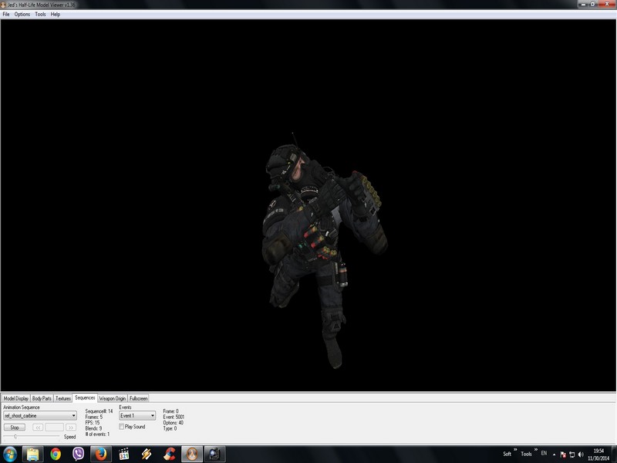Click the camera app icon on the taskbar
Viewport: 617px width, 463px height.
[215, 455]
